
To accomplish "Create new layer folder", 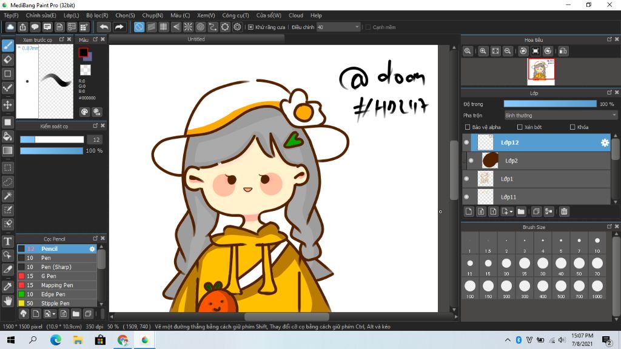I will [521, 211].
